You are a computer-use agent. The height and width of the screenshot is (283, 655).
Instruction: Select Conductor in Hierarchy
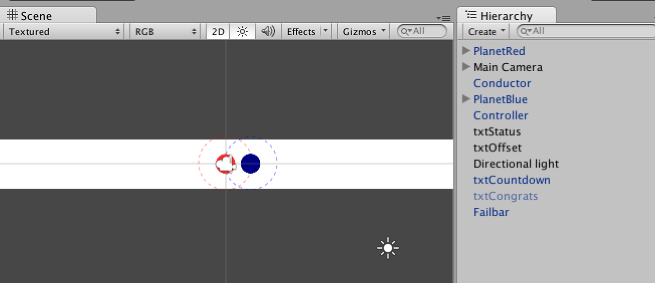(x=502, y=83)
